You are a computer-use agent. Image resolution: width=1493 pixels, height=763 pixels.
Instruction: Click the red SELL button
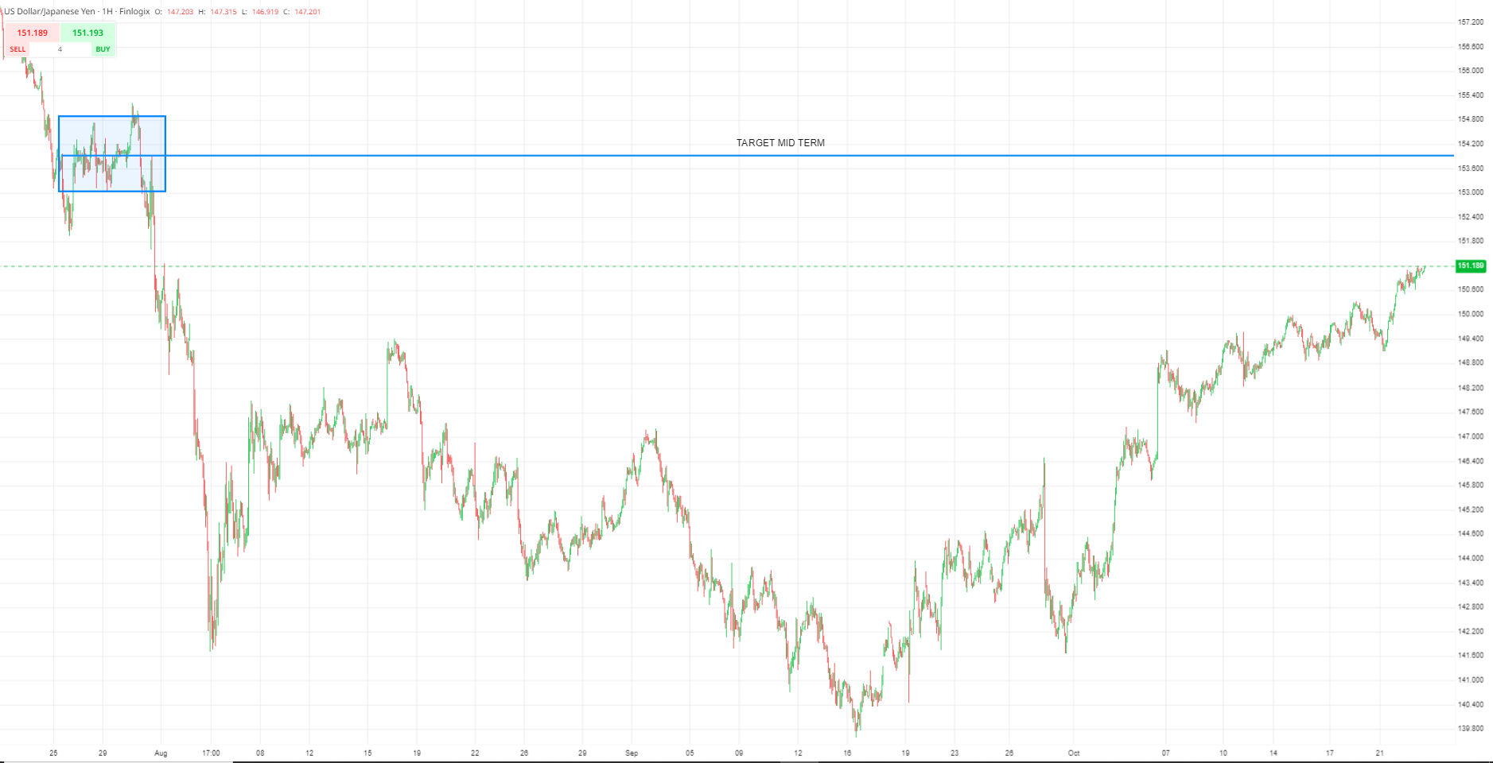tap(32, 39)
